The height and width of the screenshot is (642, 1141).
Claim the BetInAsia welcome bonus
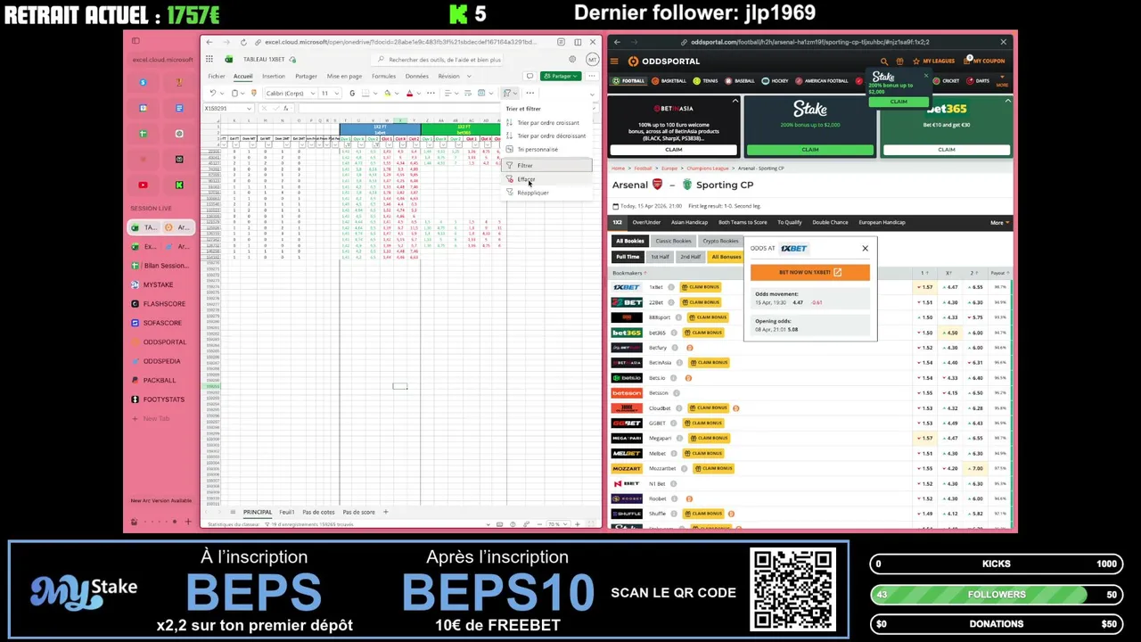coord(673,150)
